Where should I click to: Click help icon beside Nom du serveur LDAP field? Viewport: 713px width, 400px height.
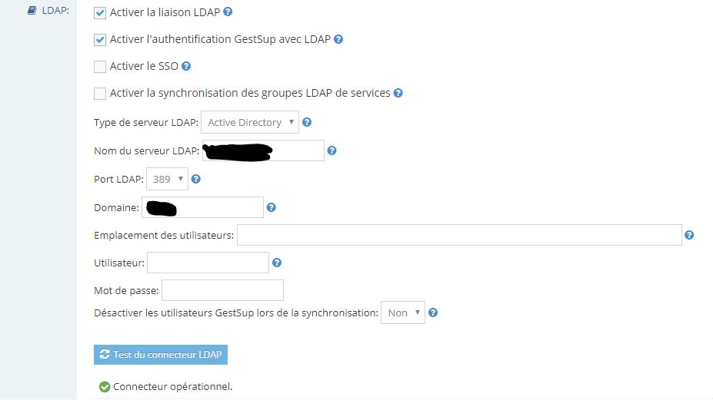click(x=332, y=150)
